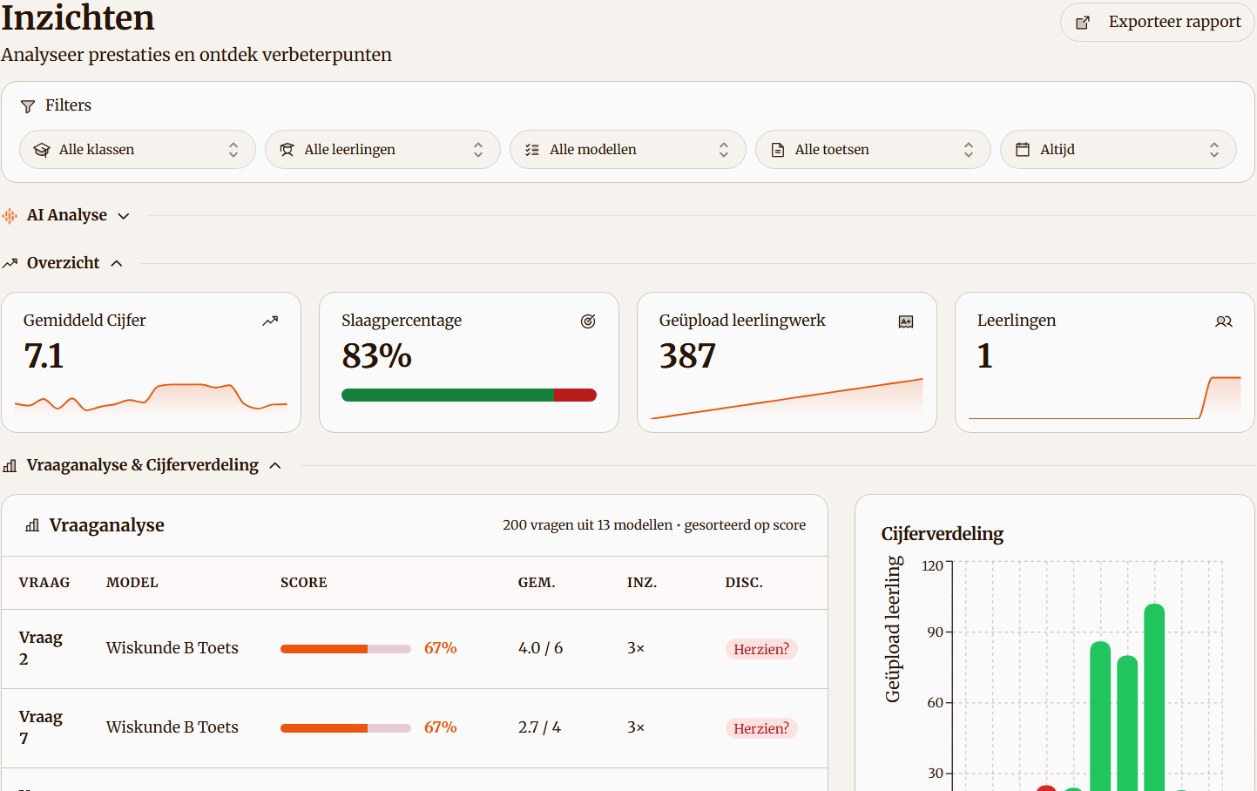The width and height of the screenshot is (1257, 791).
Task: Select the uploaded work count 387
Action: pyautogui.click(x=687, y=356)
